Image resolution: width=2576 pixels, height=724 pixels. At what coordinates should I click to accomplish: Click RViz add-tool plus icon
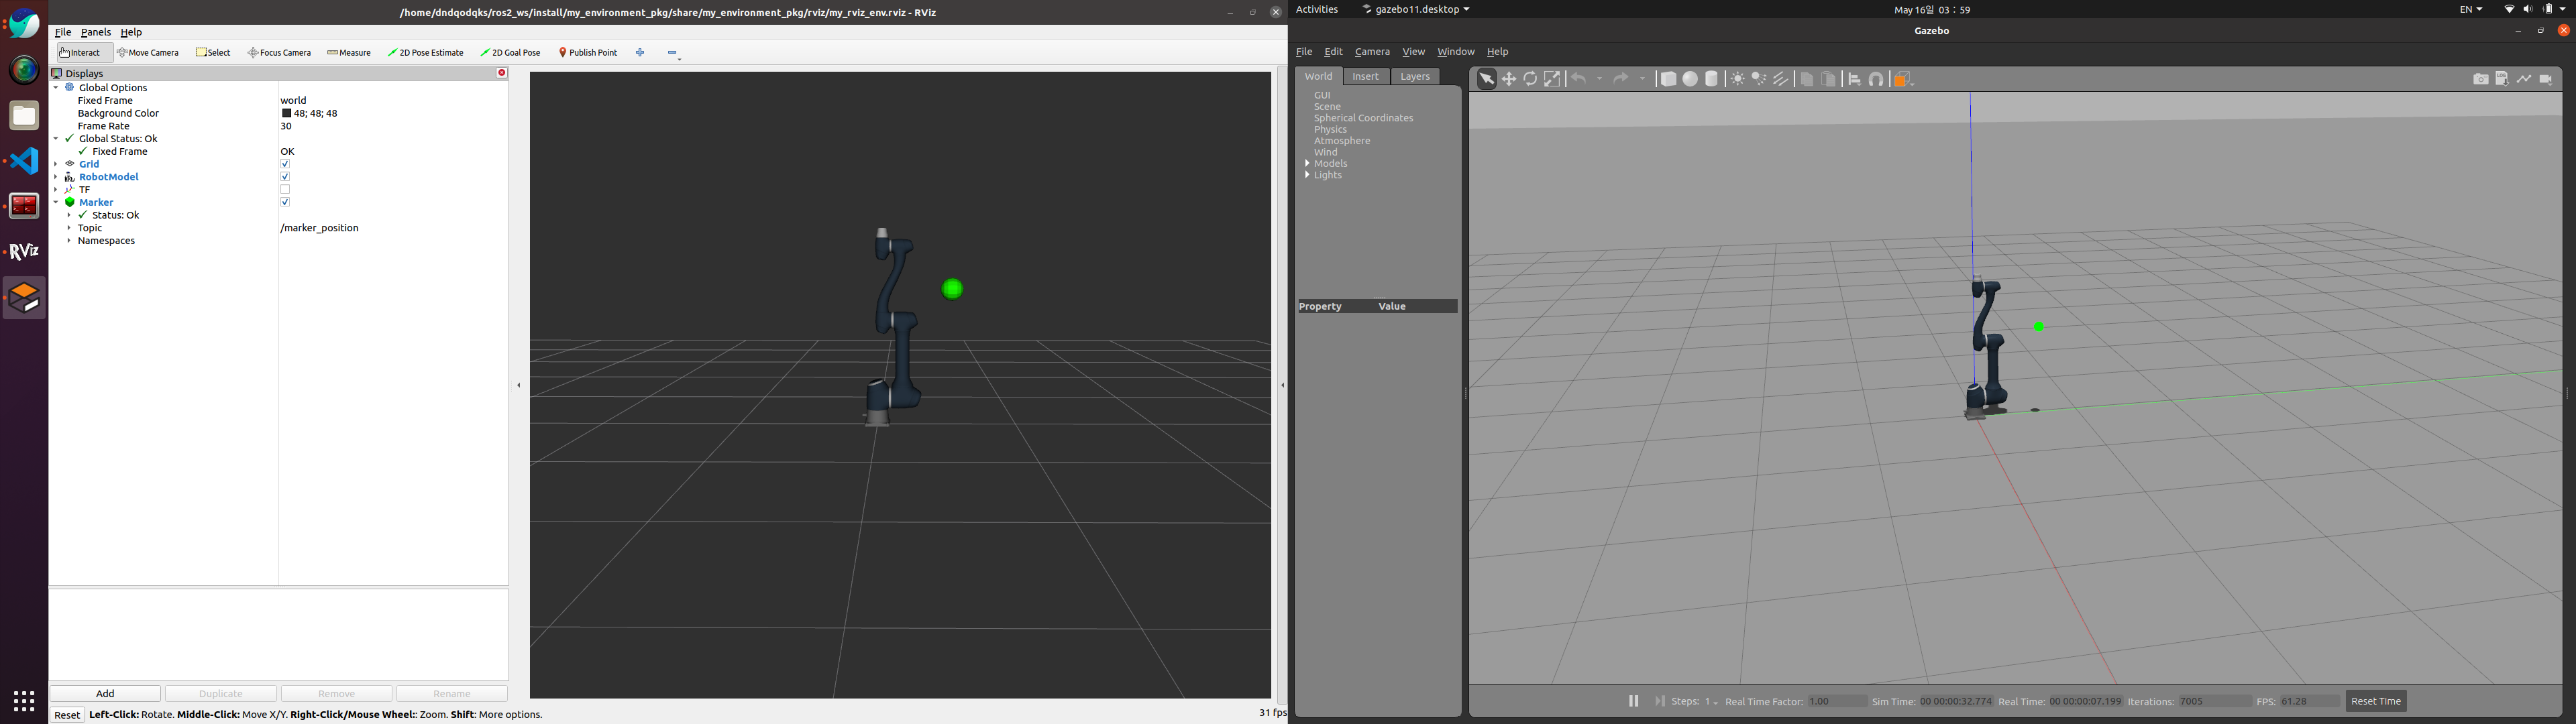pyautogui.click(x=640, y=53)
